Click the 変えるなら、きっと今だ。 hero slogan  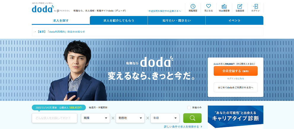point(151,76)
